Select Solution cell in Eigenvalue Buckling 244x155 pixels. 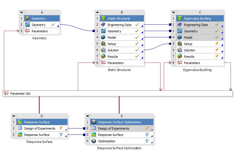(x=200, y=50)
